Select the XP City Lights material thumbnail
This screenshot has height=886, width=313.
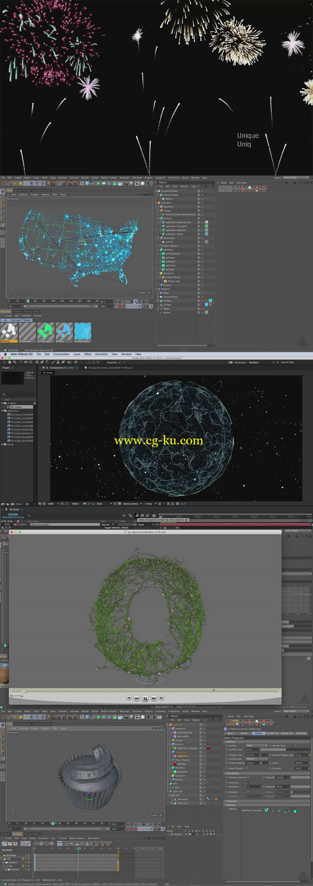coord(46,332)
